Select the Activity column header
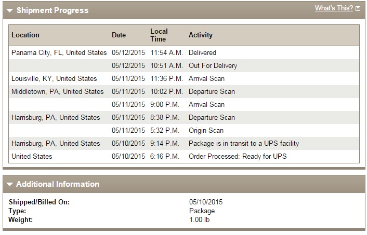This screenshot has width=367, height=235. 201,35
